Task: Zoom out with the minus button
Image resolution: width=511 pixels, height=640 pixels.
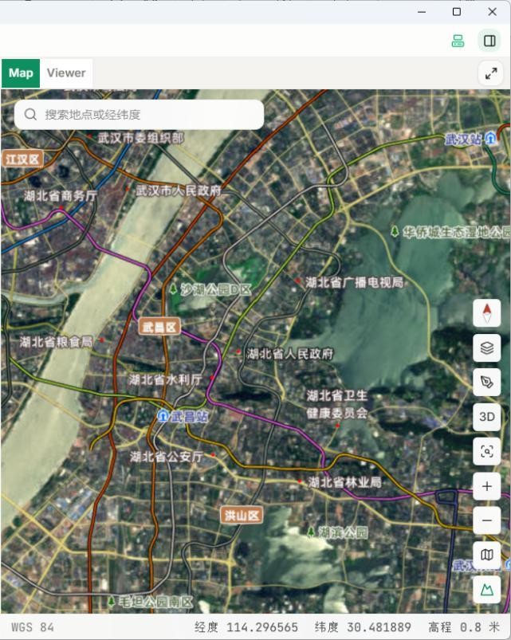Action: point(486,520)
